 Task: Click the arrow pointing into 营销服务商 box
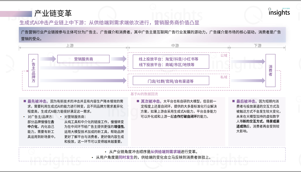(x=48, y=59)
